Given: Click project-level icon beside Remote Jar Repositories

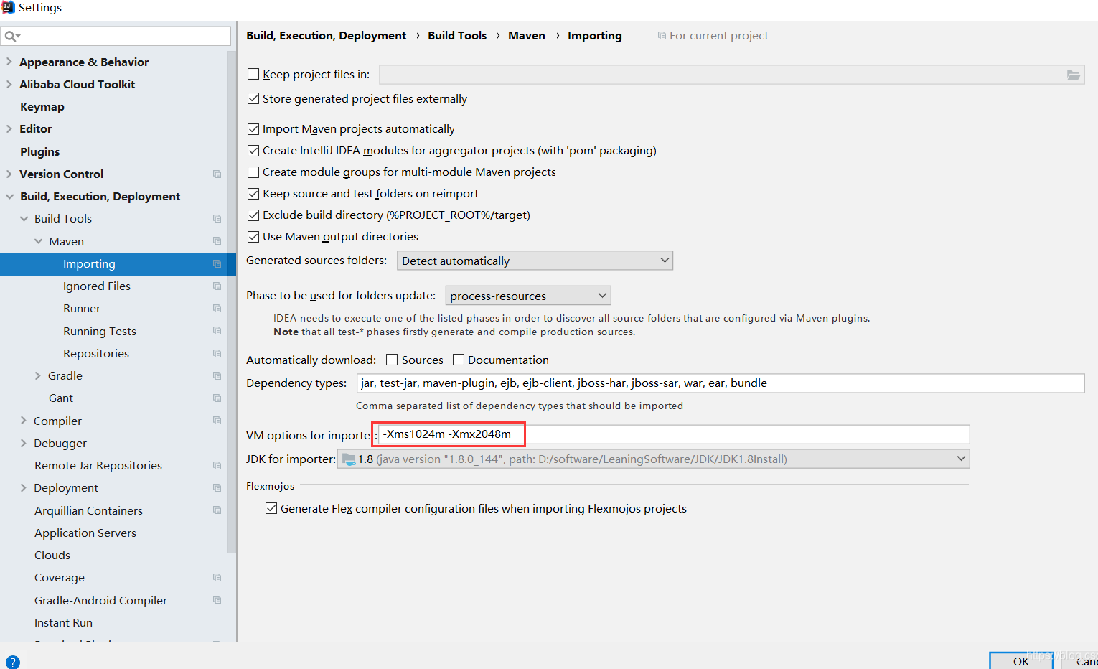Looking at the screenshot, I should click(x=217, y=466).
